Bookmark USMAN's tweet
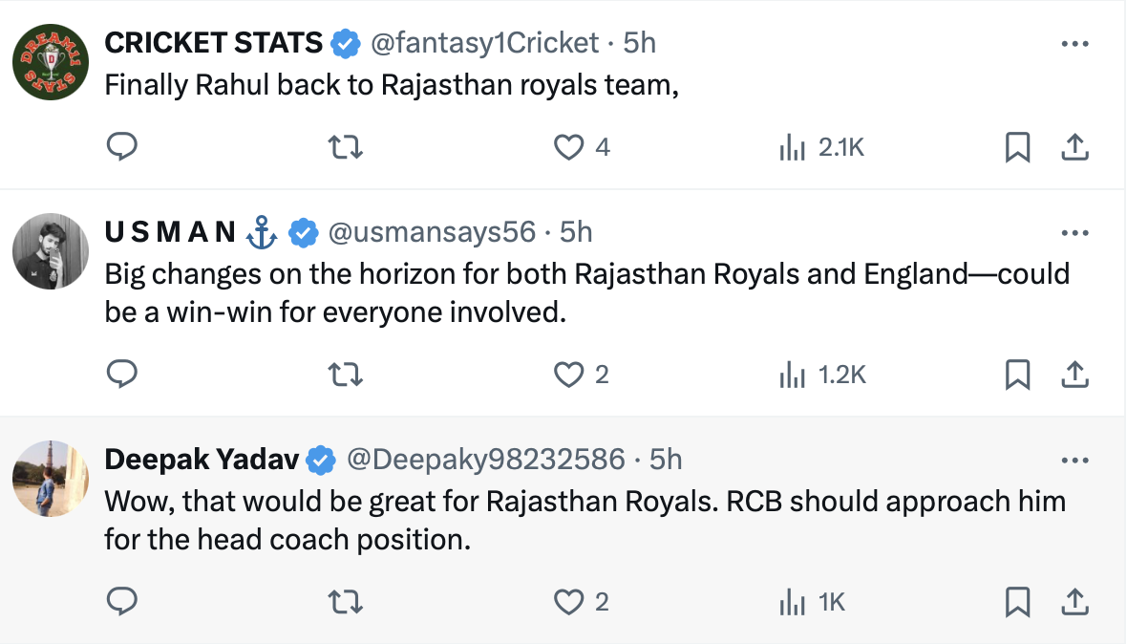The height and width of the screenshot is (644, 1127). pos(1017,375)
